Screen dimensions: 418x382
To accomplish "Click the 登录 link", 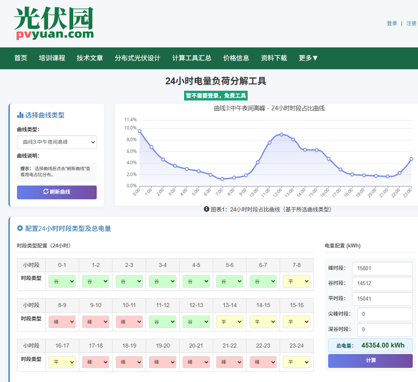I will pyautogui.click(x=392, y=23).
